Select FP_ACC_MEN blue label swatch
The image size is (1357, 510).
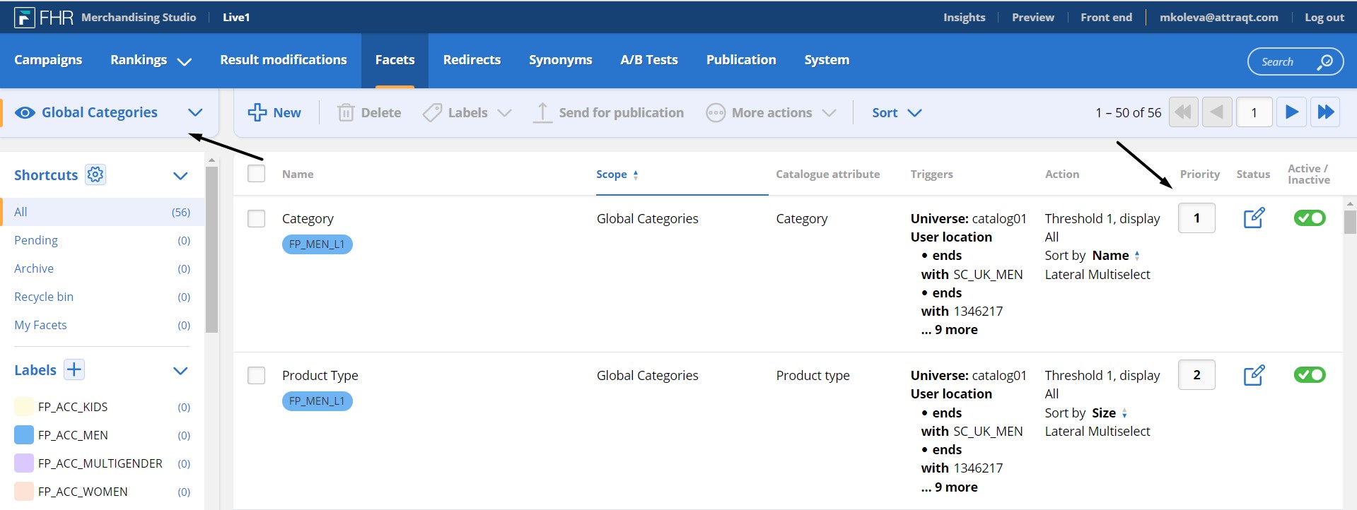coord(24,434)
